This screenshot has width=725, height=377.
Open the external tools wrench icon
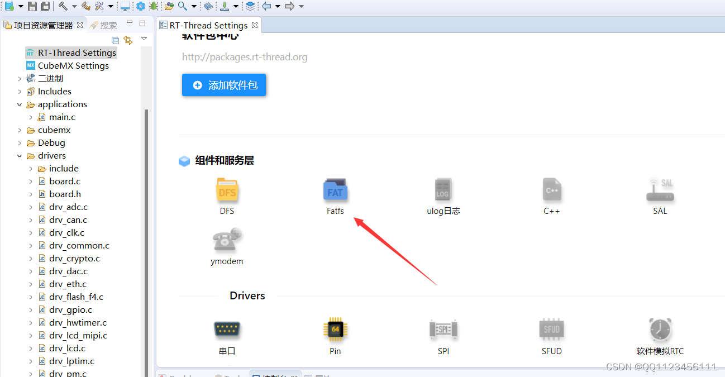(x=100, y=8)
